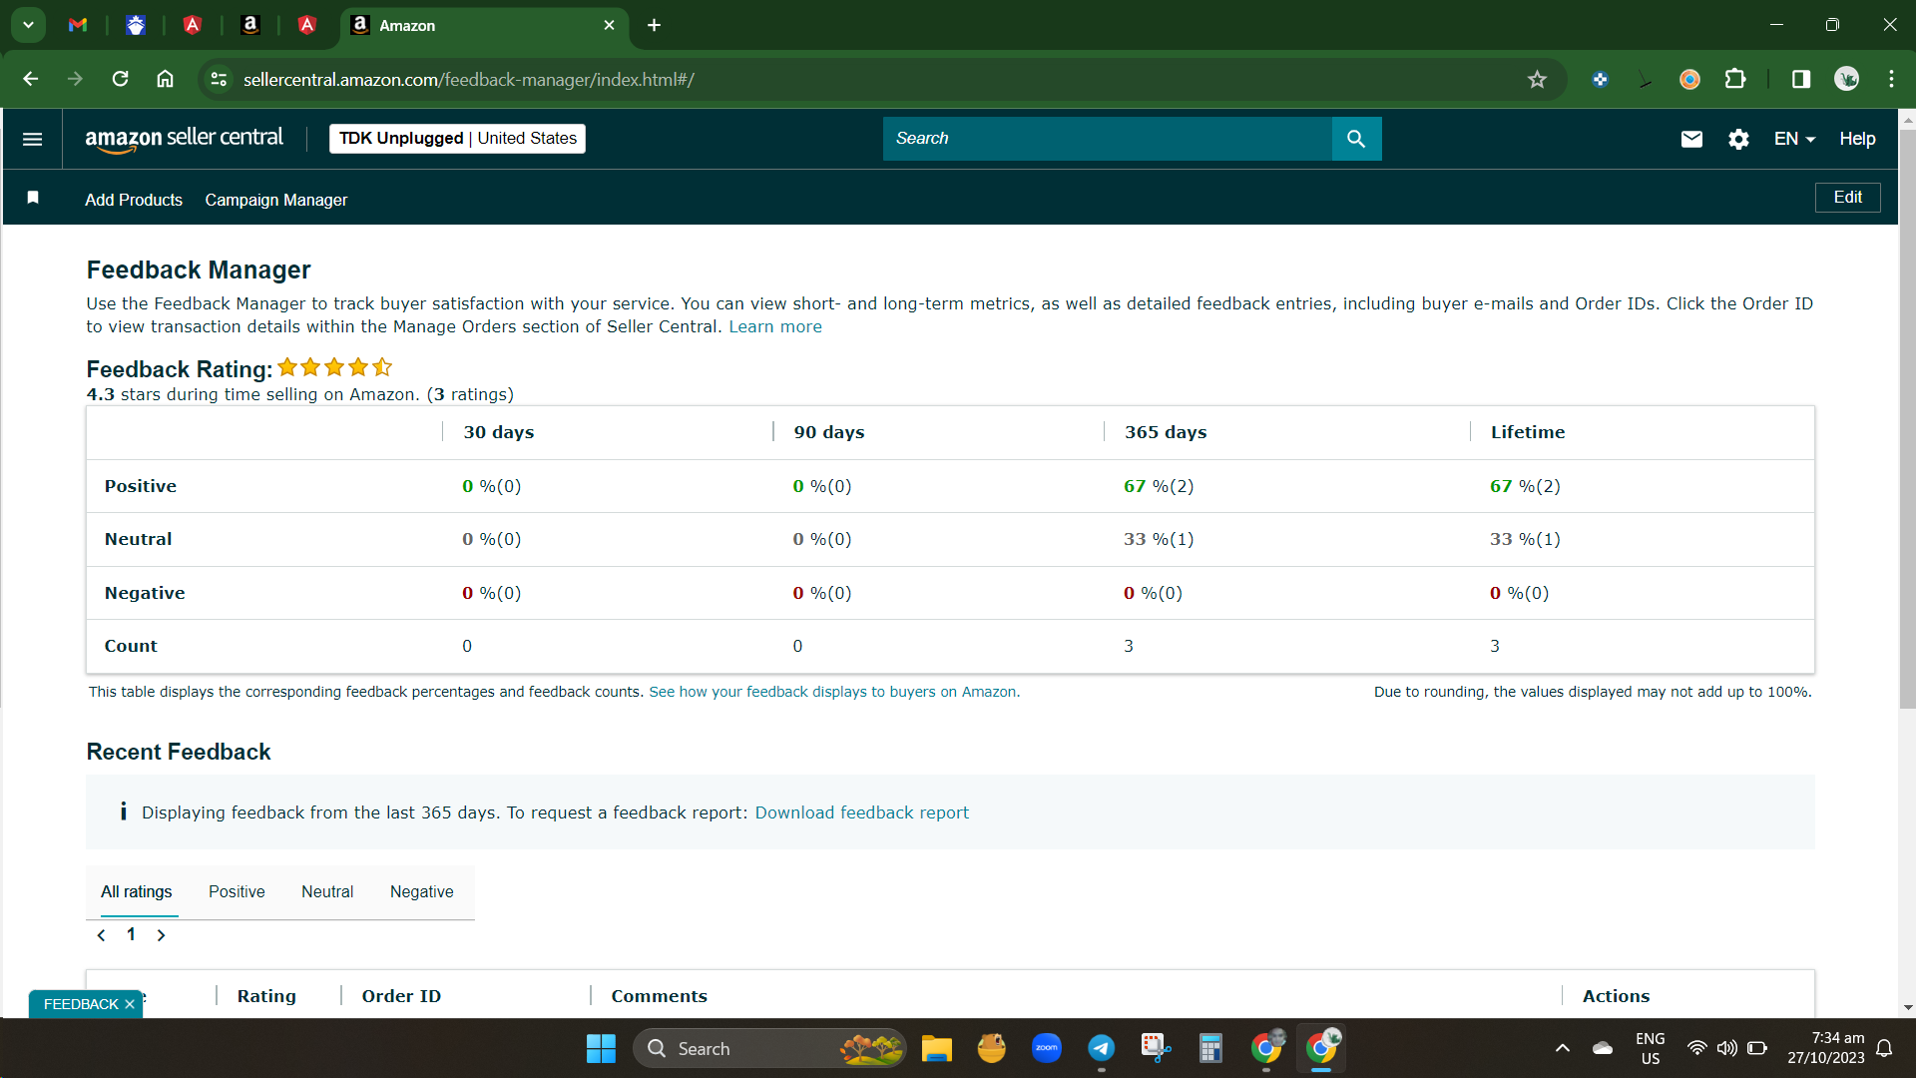Show hidden system tray icons
1916x1078 pixels.
coord(1562,1048)
